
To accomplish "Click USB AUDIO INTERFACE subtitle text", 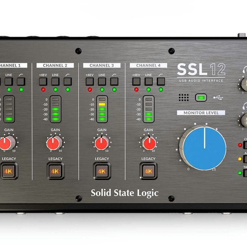I will [x=201, y=81].
